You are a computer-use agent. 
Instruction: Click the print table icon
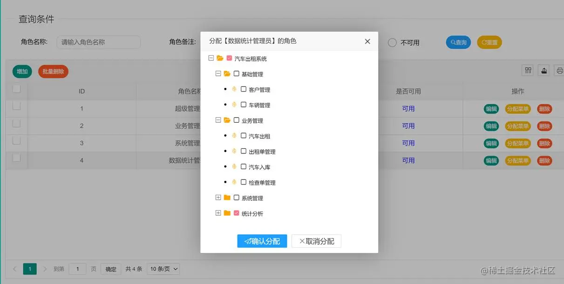coord(559,70)
